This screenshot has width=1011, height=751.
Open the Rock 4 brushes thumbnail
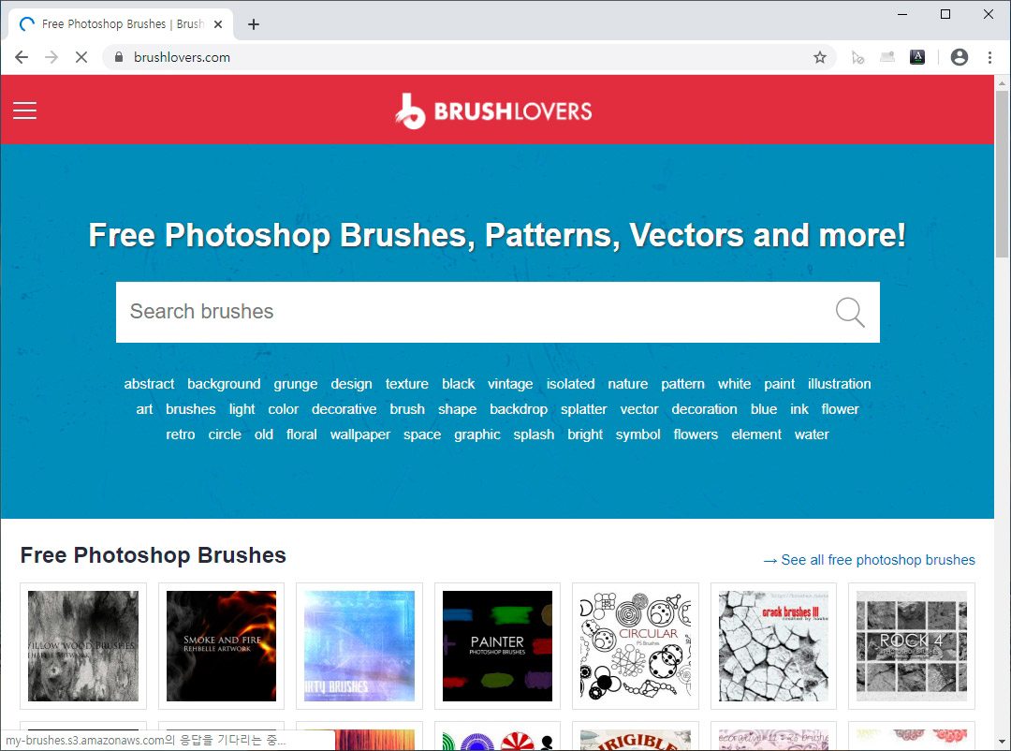coord(911,646)
